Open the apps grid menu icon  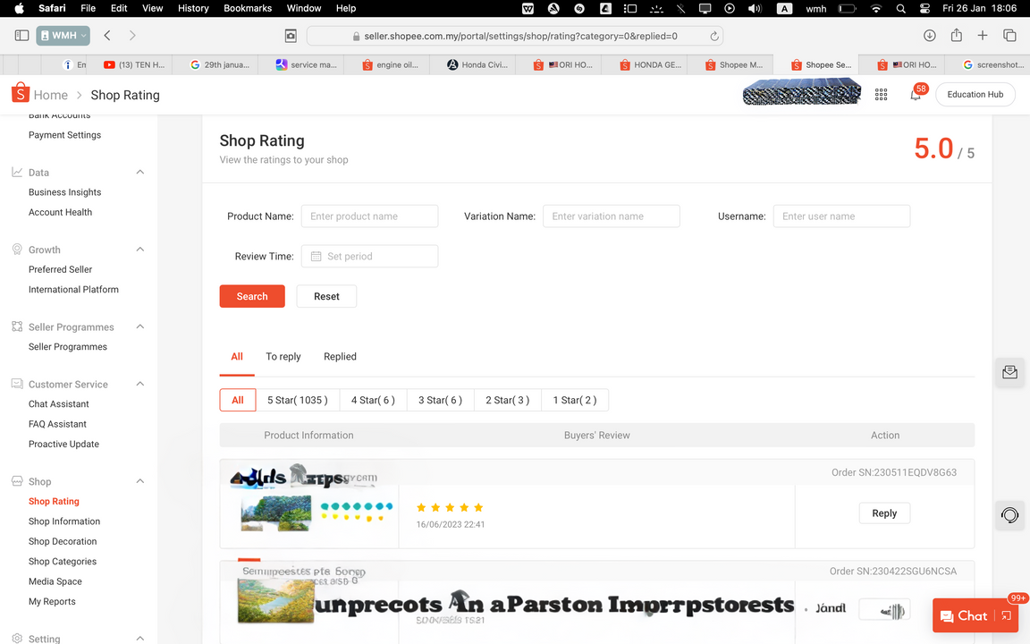click(881, 94)
